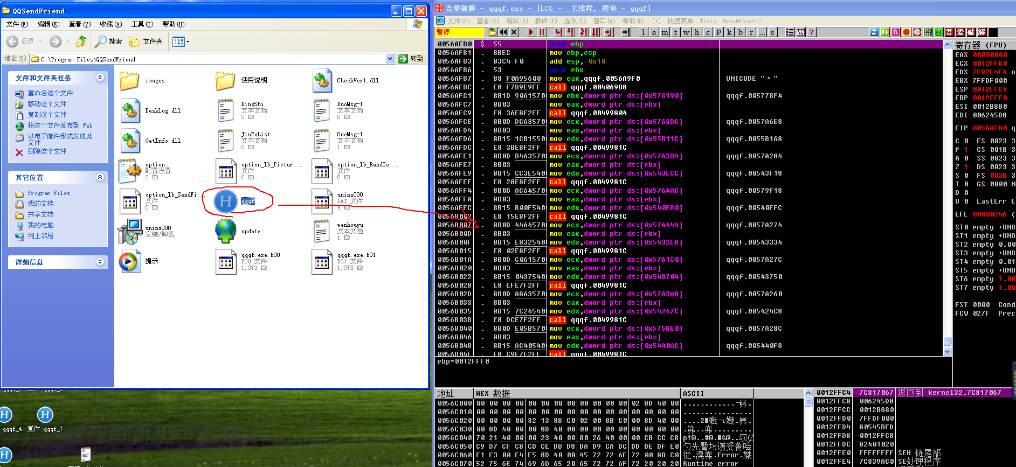Click the blue swap-arrows plugin icon
This screenshot has width=1016, height=467.
874,32
